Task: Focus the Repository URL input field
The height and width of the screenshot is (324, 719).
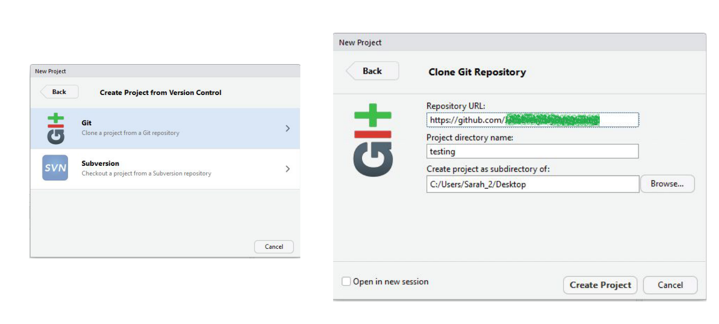Action: [532, 120]
